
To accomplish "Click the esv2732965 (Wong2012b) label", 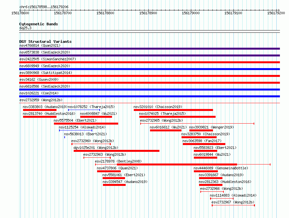I will [x=161, y=120].
